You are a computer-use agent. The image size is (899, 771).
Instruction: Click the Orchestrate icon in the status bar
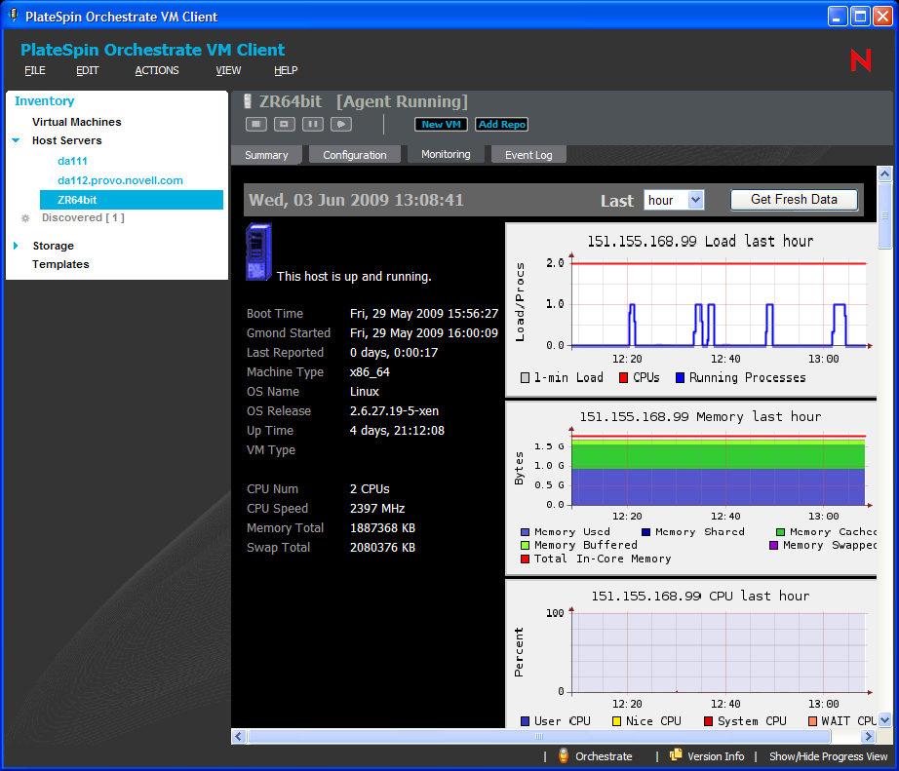coord(564,755)
